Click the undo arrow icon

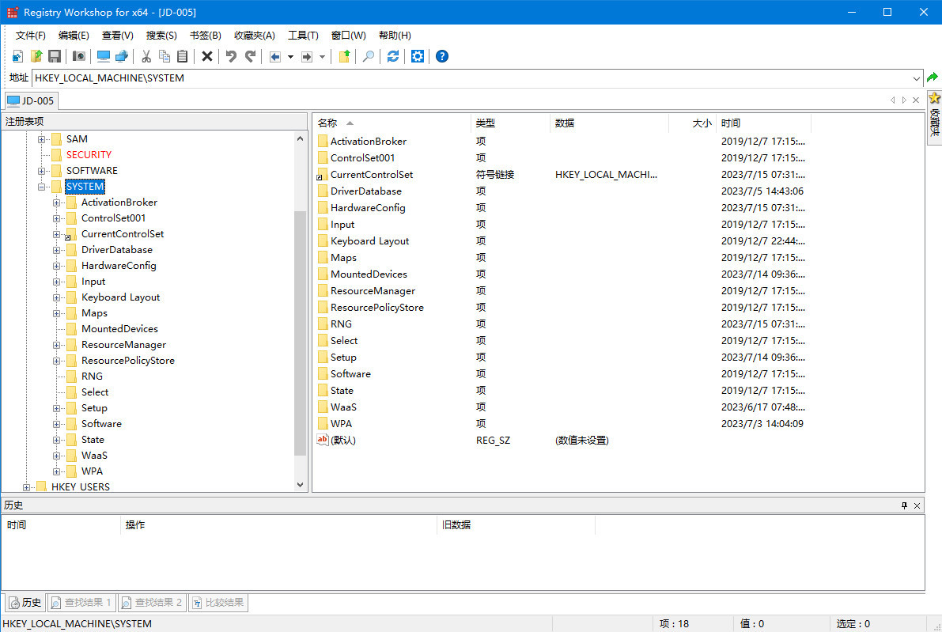(x=231, y=56)
